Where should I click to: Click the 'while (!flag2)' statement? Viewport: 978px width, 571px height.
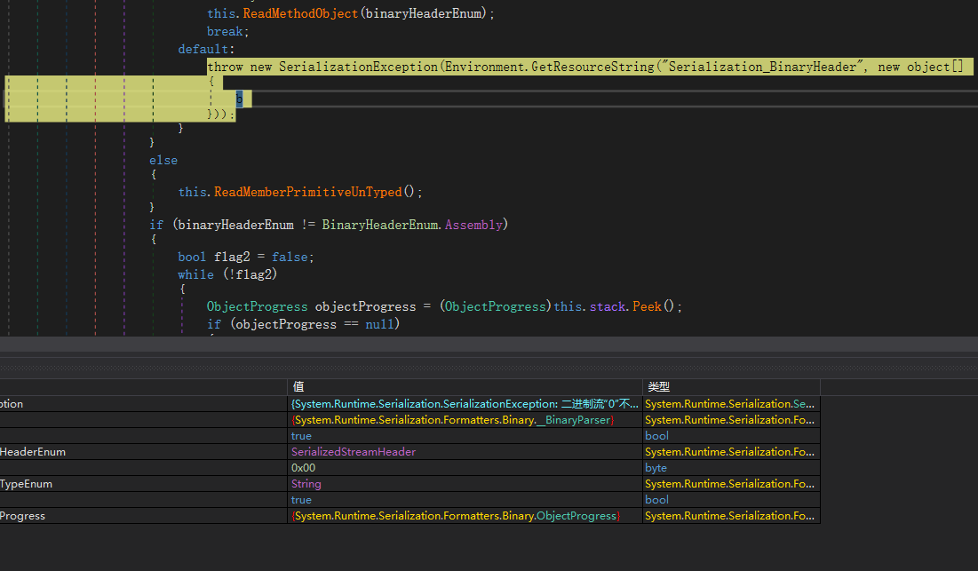tap(227, 274)
